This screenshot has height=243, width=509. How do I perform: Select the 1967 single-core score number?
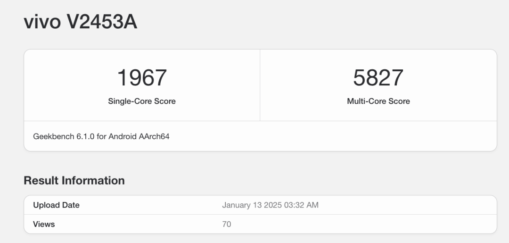(142, 78)
